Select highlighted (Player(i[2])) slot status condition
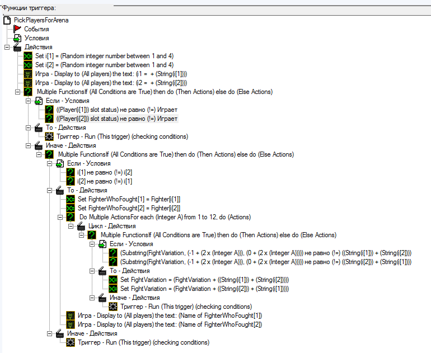This screenshot has width=431, height=353. (x=117, y=119)
